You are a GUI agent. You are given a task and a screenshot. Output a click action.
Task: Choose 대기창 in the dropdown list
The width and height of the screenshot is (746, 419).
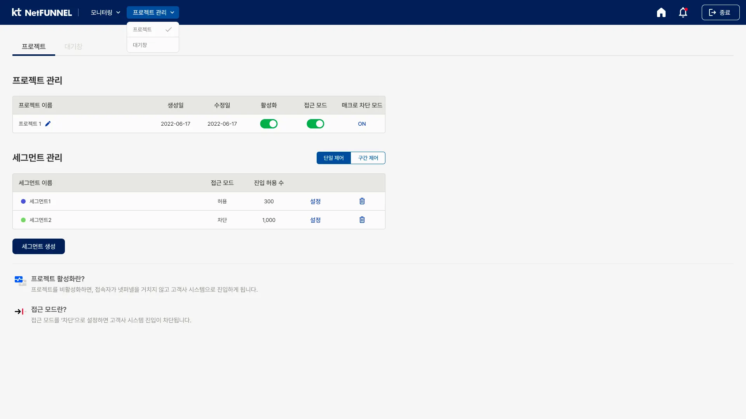(152, 45)
